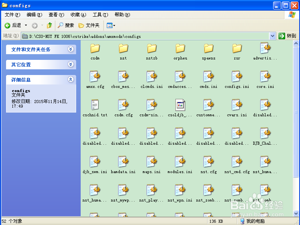Screen dimensions: 300x225
Task: Click the 转到 Go button
Action: click(x=287, y=36)
